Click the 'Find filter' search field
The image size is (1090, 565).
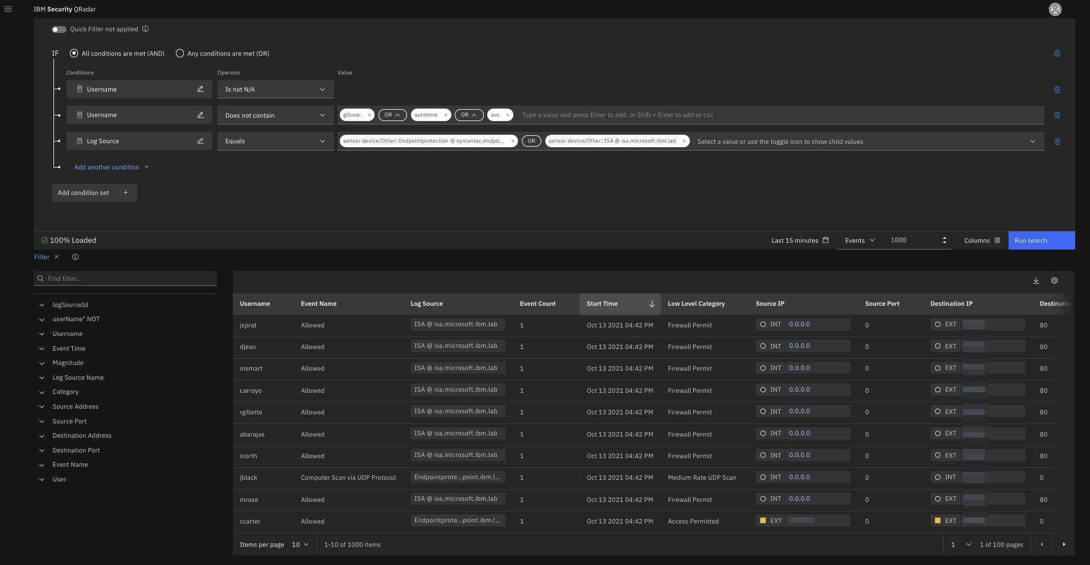click(125, 279)
